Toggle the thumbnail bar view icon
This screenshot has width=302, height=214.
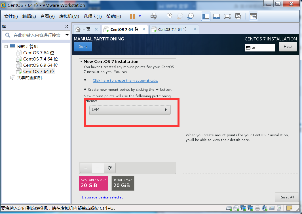(x=216, y=16)
